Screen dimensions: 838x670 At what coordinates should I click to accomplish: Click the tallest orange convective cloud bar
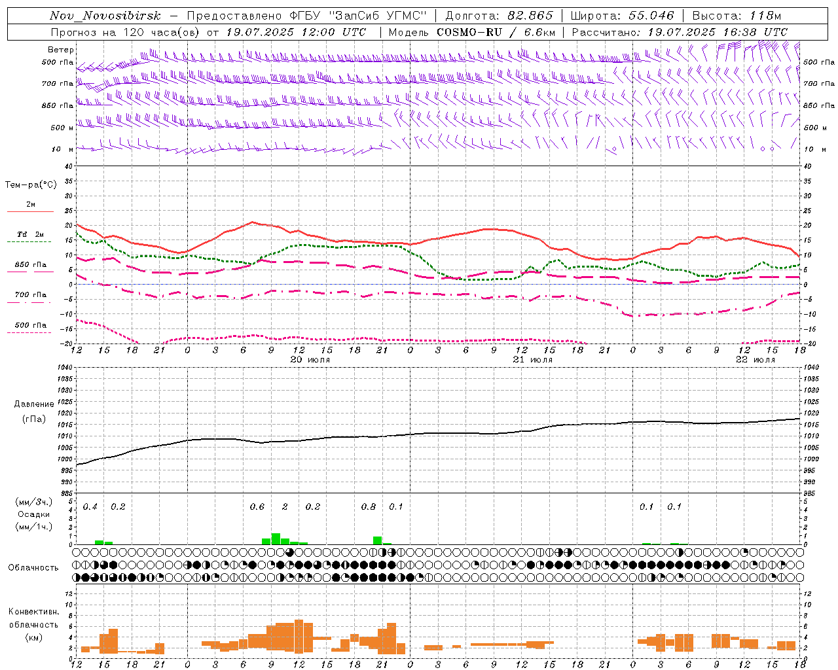pyautogui.click(x=299, y=637)
